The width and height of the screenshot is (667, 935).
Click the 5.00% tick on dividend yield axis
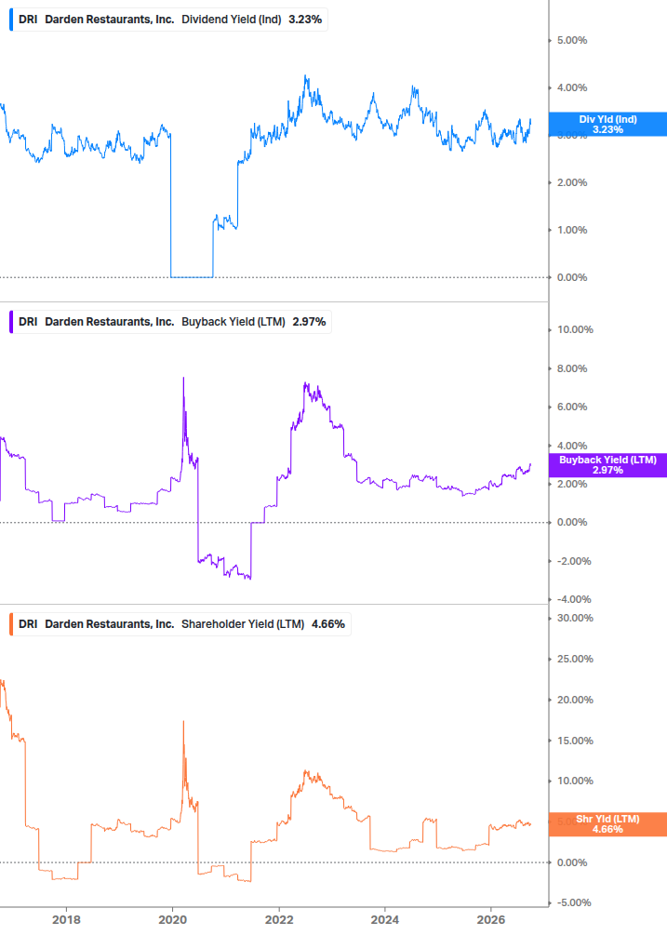coord(572,41)
